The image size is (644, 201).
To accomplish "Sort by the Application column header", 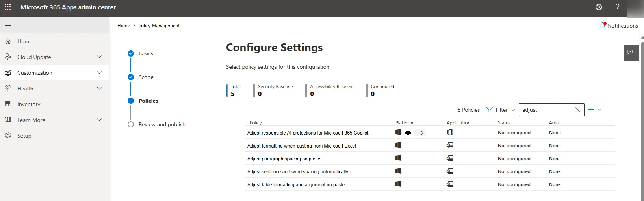I will click(x=458, y=123).
